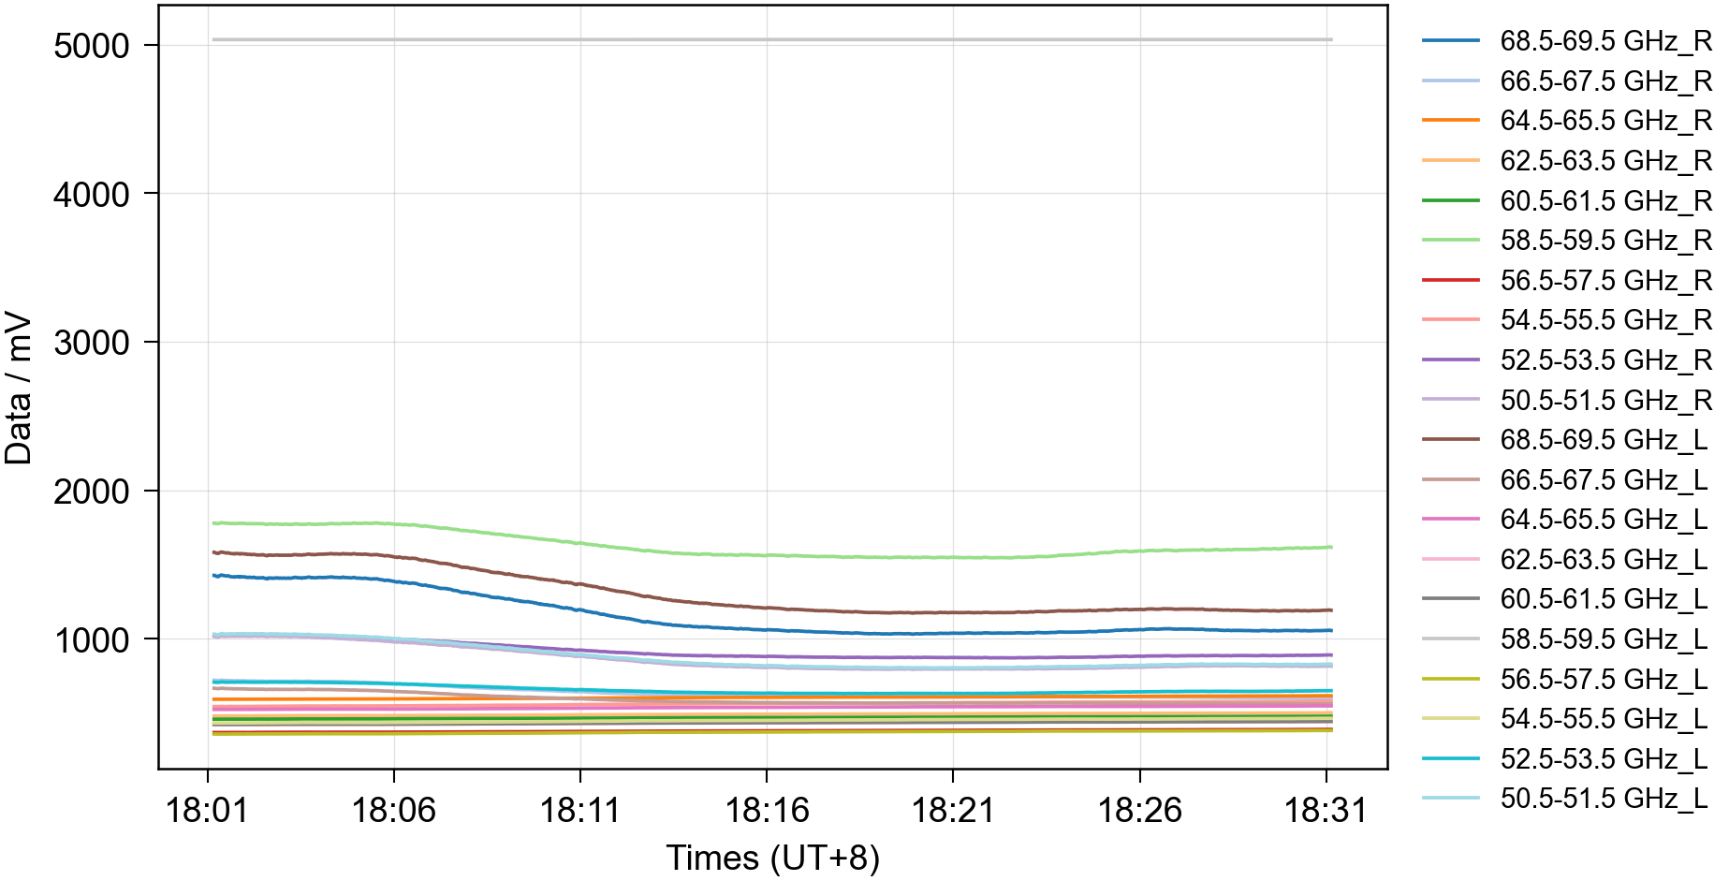
Task: Select the 58.5-59.5 GHz_R legend entry text
Action: pyautogui.click(x=1605, y=241)
